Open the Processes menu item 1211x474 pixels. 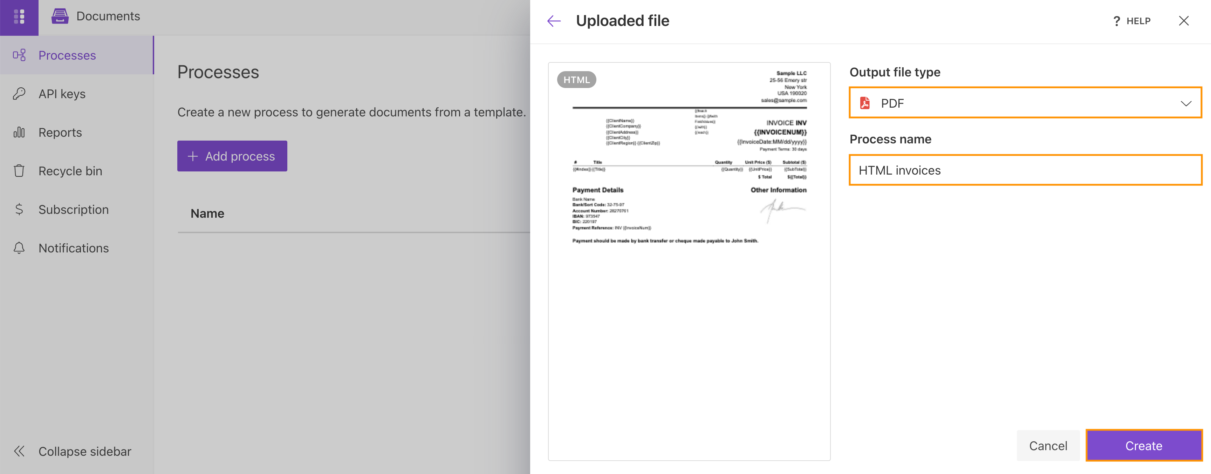[77, 55]
